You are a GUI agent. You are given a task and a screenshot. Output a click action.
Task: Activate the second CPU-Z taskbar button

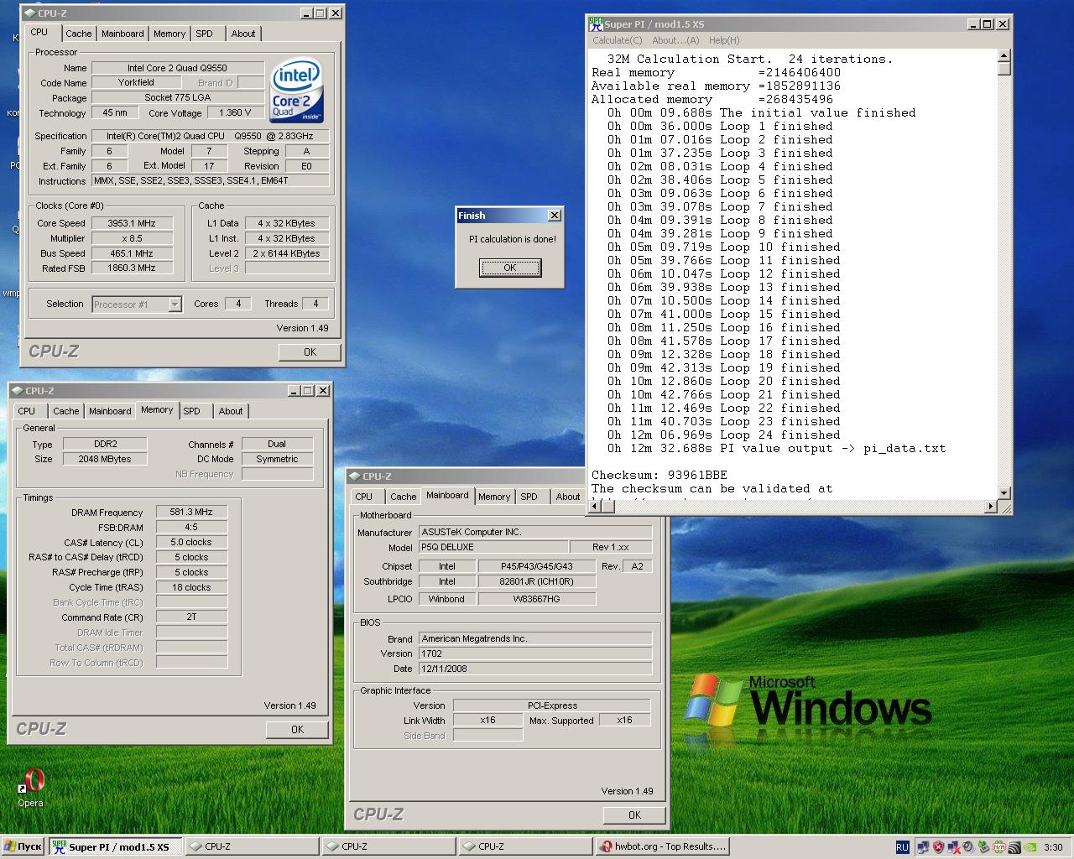pyautogui.click(x=388, y=846)
